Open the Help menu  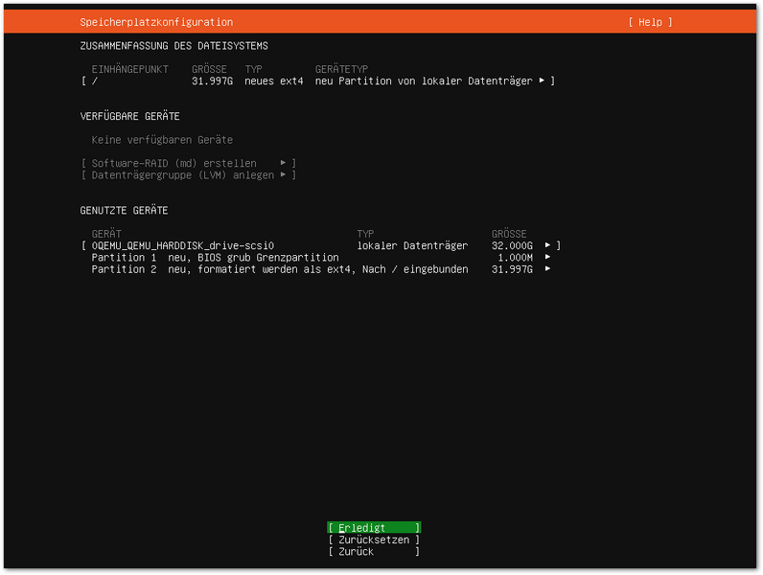point(650,22)
